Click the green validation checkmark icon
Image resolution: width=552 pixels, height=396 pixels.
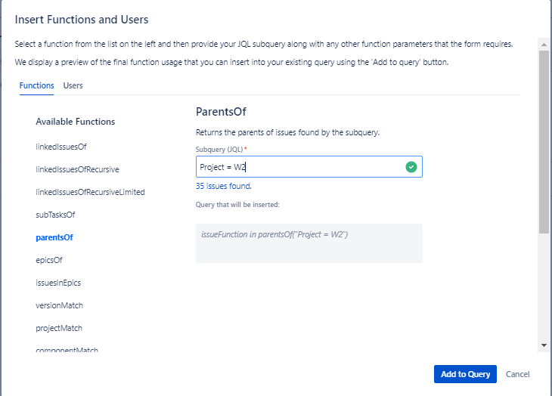point(411,167)
